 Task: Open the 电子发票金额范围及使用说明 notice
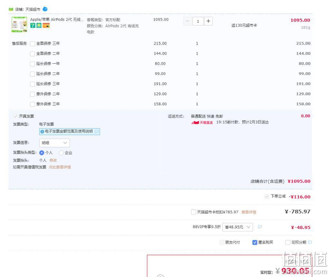click(x=70, y=132)
